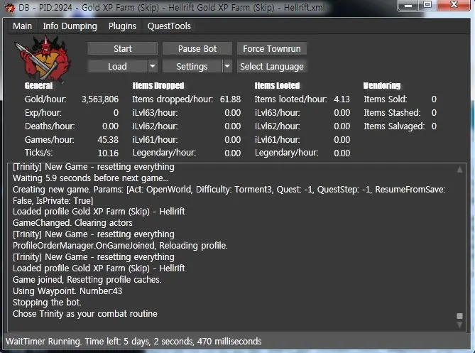The height and width of the screenshot is (353, 475).
Task: Open the Settings button
Action: pos(192,67)
